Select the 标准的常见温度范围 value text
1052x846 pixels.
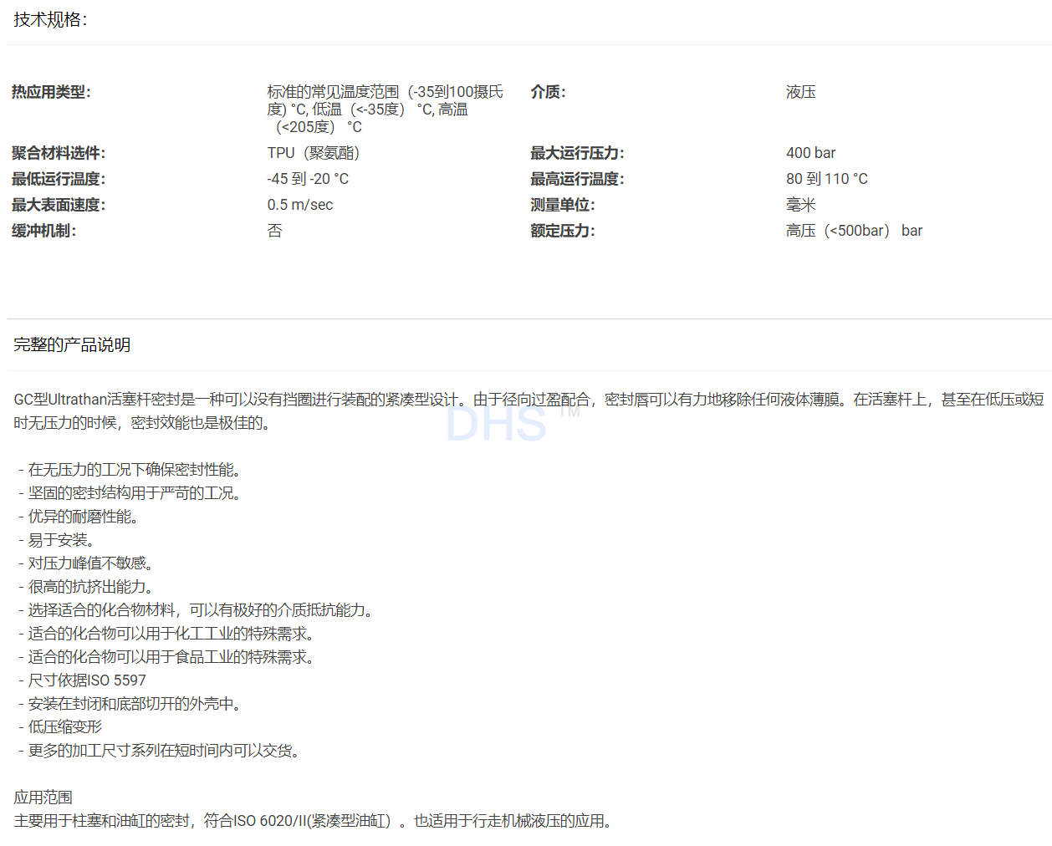click(x=386, y=110)
